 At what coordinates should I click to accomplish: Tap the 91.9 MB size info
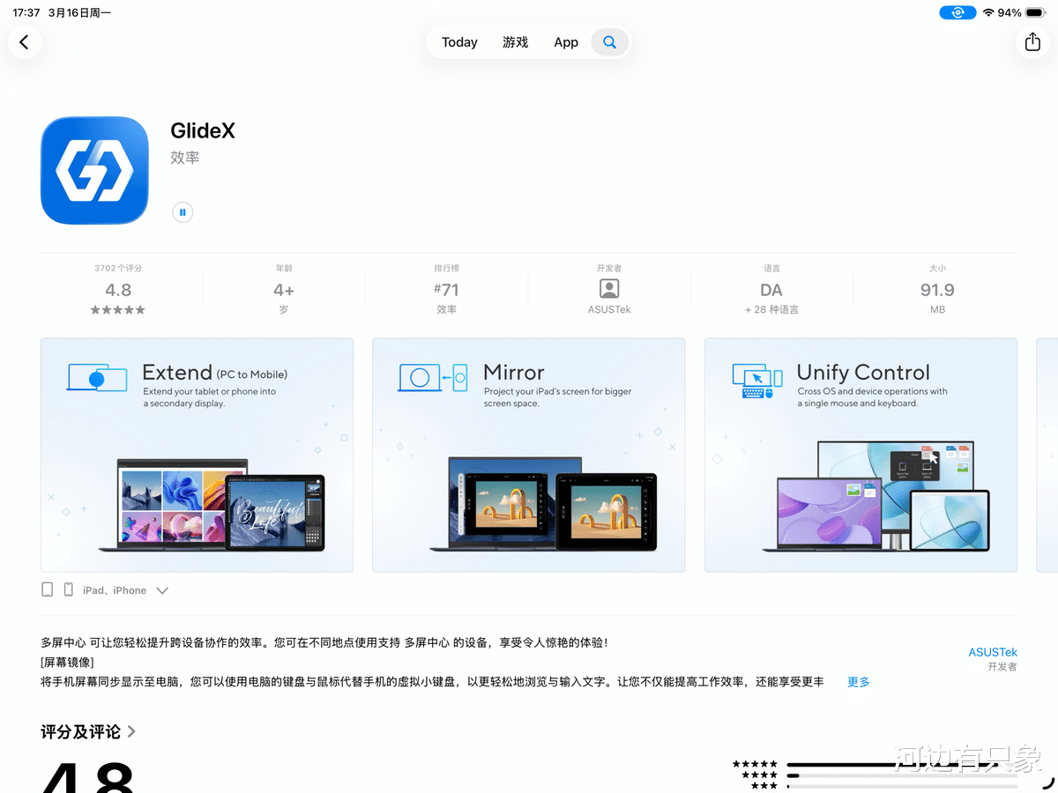(x=937, y=290)
